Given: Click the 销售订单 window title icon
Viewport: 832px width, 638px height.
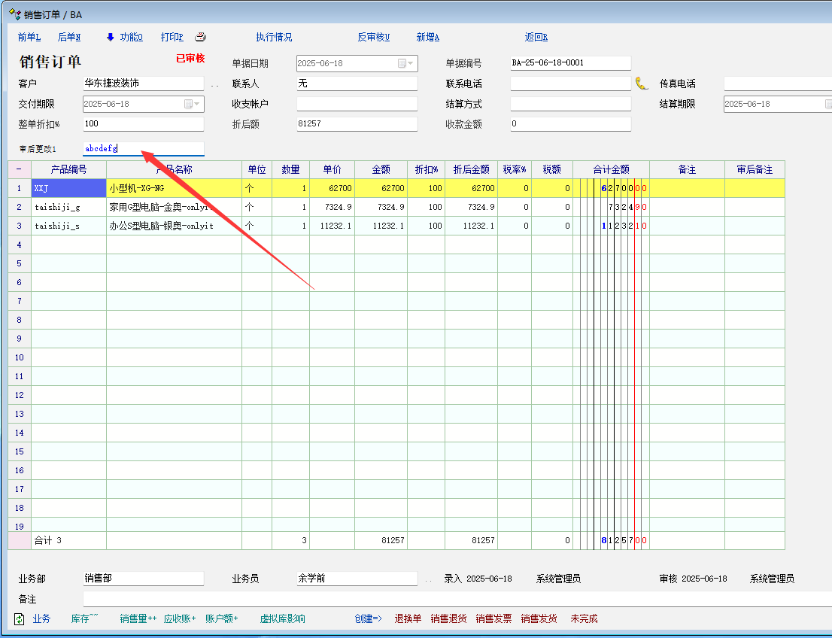Looking at the screenshot, I should 14,14.
